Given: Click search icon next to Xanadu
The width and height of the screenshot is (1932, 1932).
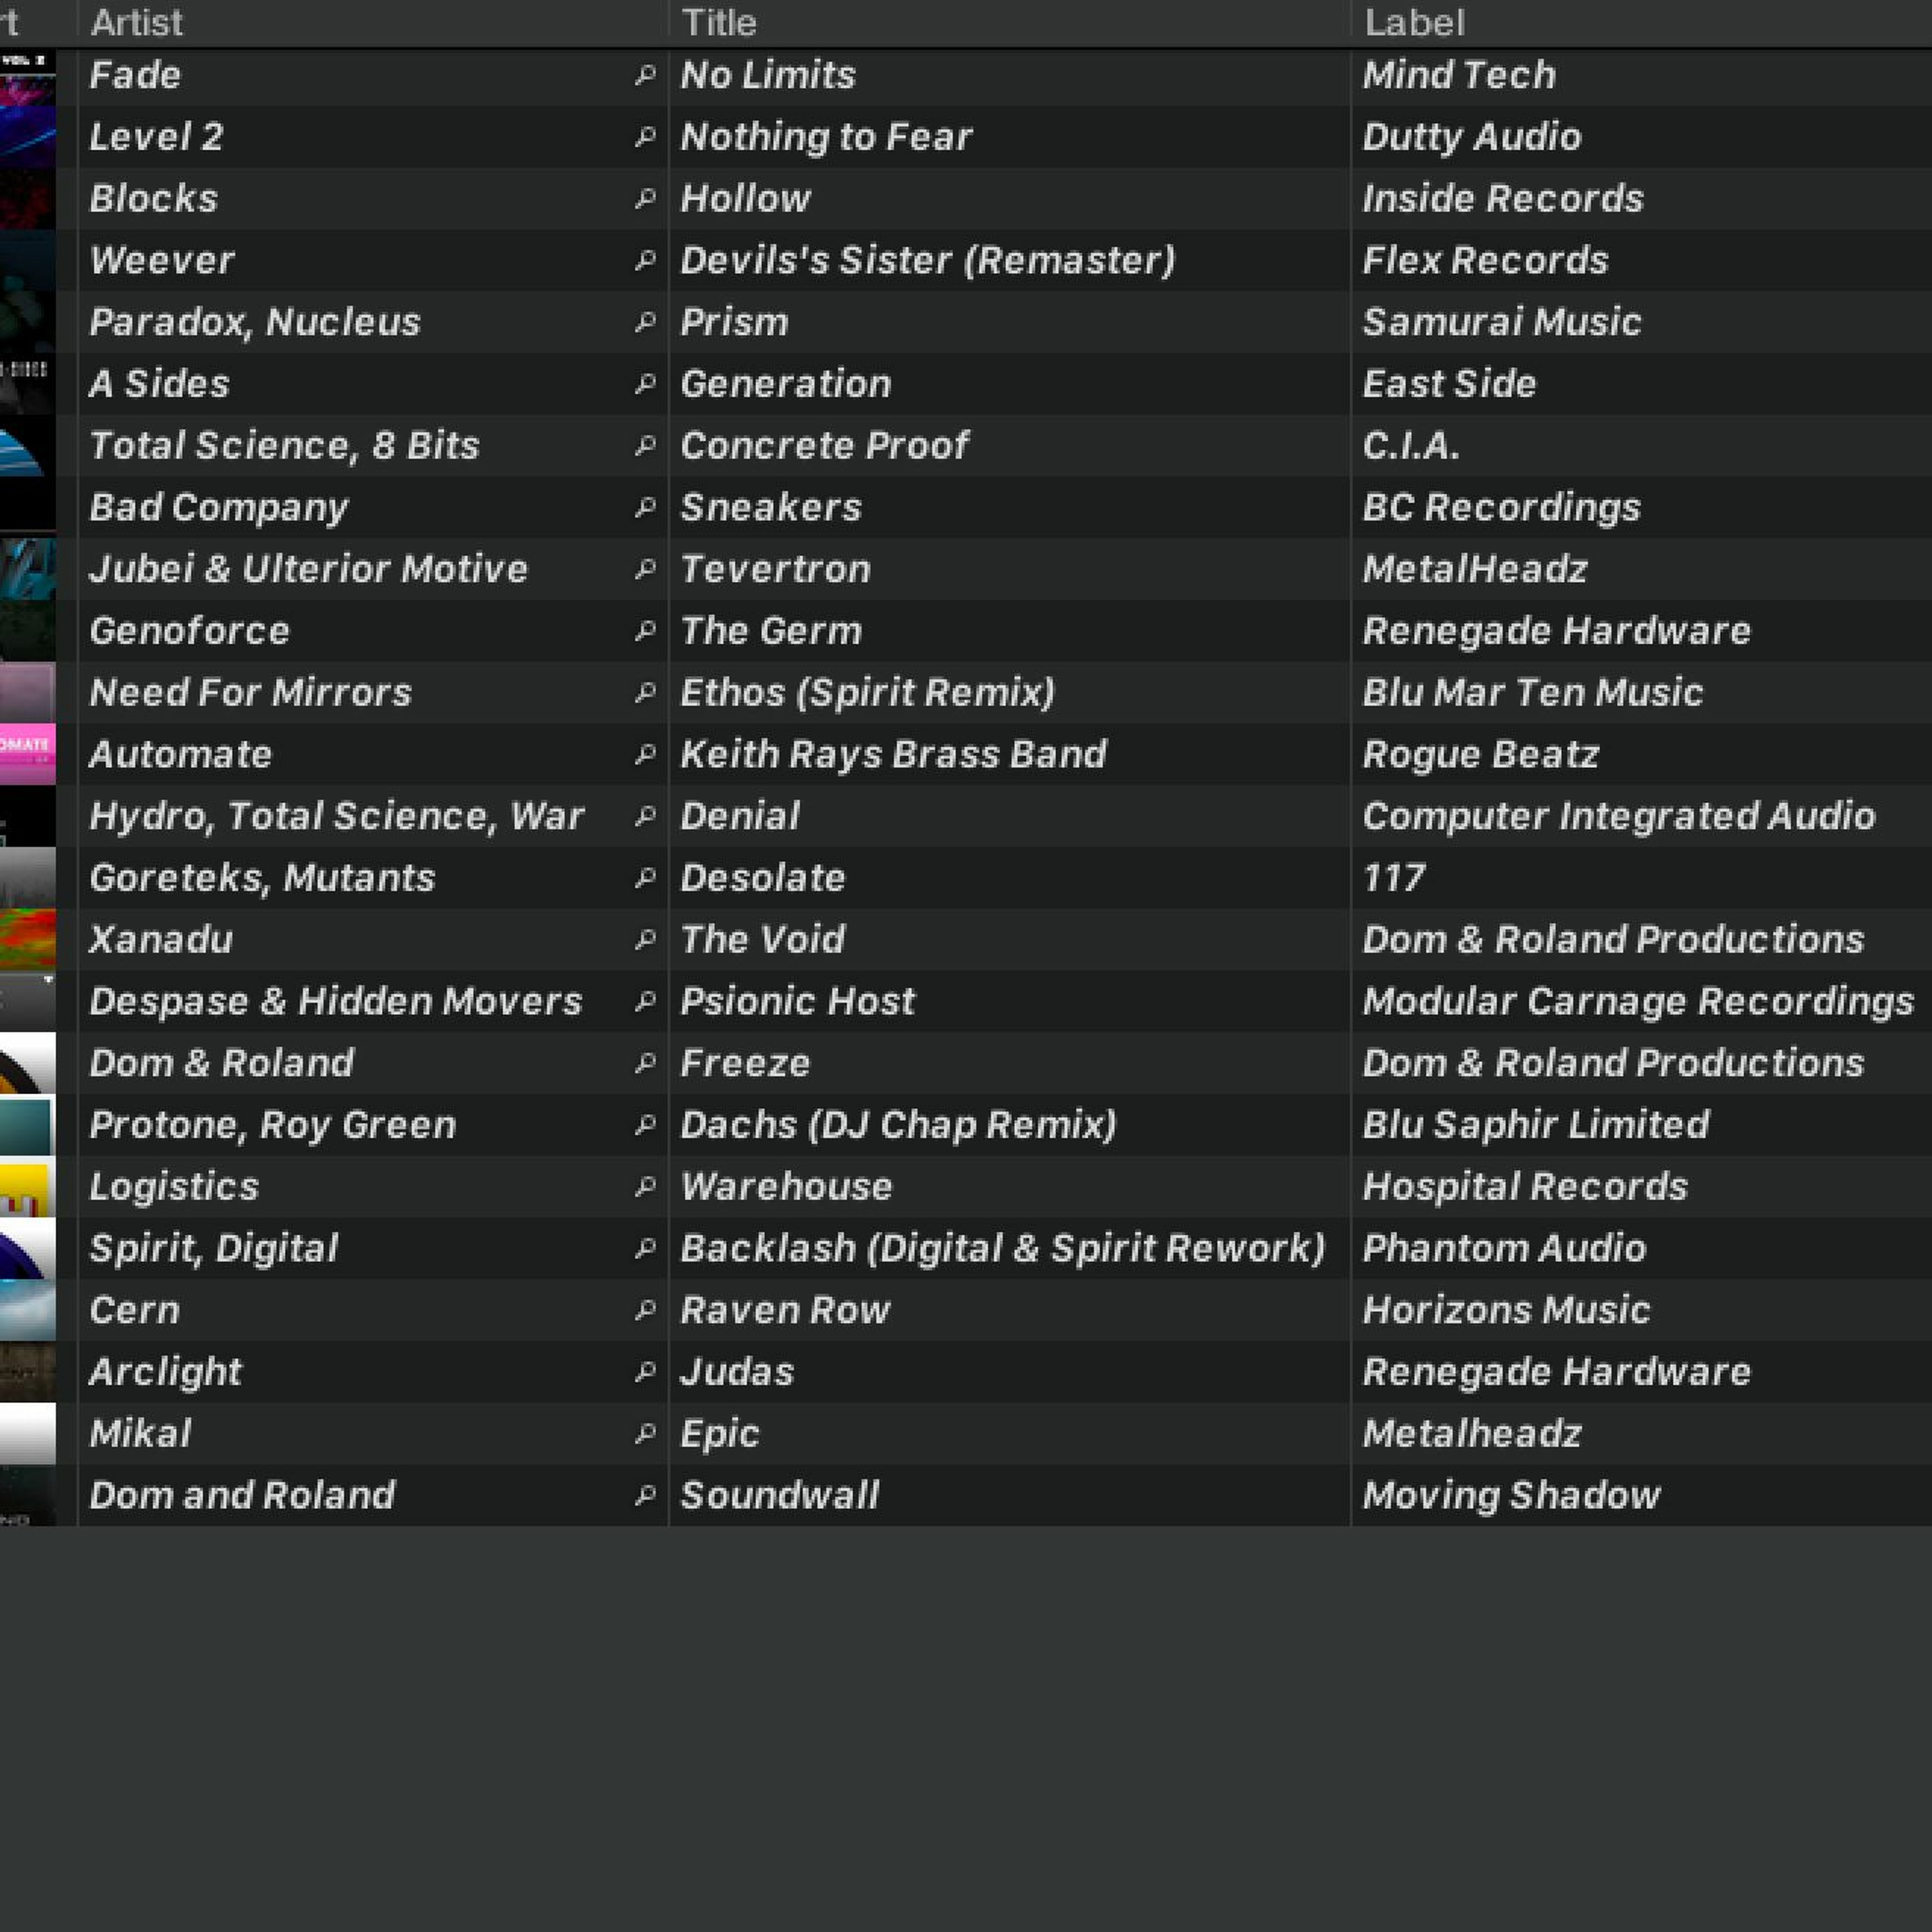Looking at the screenshot, I should point(645,939).
